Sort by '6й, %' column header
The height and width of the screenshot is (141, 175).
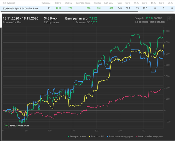pos(170,3)
